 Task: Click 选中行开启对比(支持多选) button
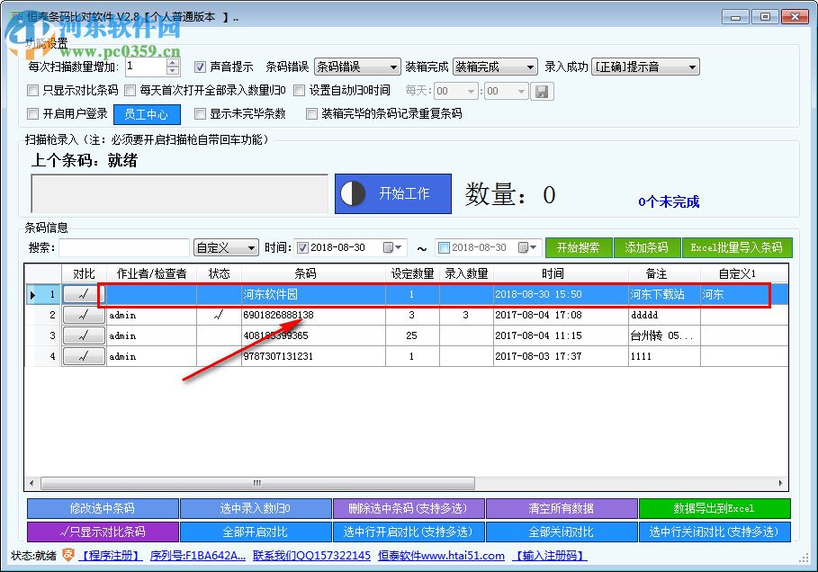pos(409,532)
